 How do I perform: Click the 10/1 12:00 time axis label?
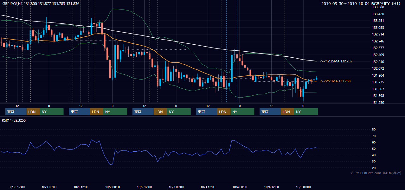pyautogui.click(x=81, y=187)
